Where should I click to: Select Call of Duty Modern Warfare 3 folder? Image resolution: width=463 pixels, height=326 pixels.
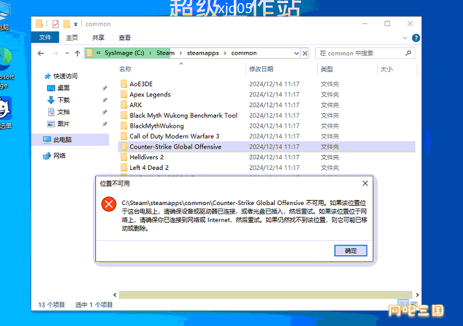point(174,136)
